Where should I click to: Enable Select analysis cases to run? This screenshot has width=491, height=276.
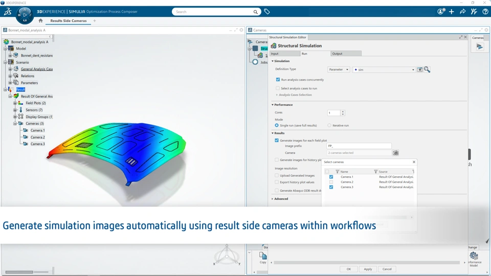278,88
